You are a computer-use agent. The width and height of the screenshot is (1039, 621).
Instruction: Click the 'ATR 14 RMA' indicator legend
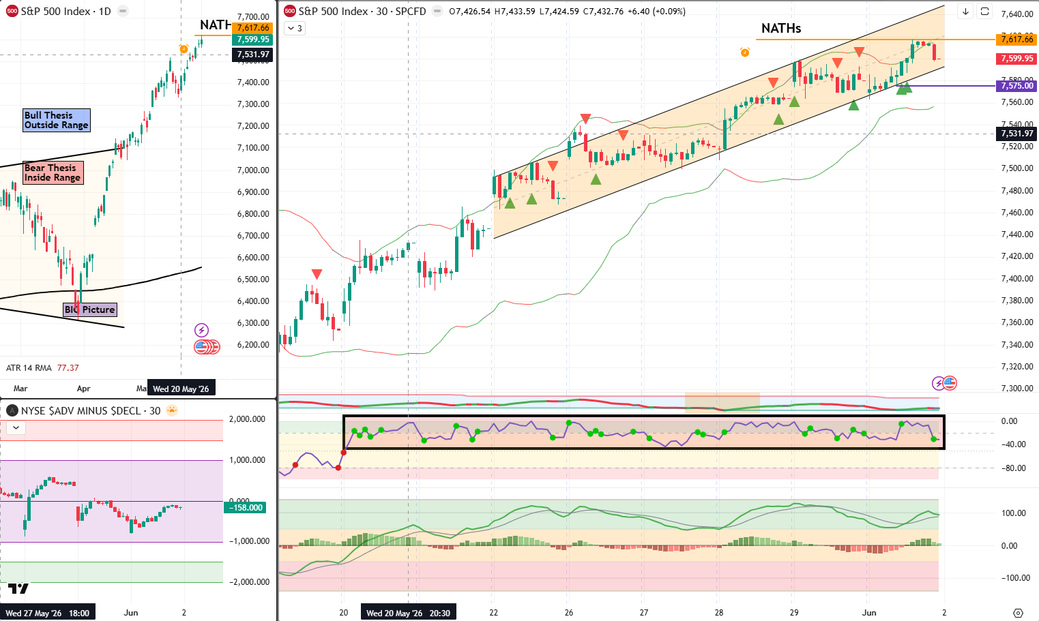tap(29, 368)
